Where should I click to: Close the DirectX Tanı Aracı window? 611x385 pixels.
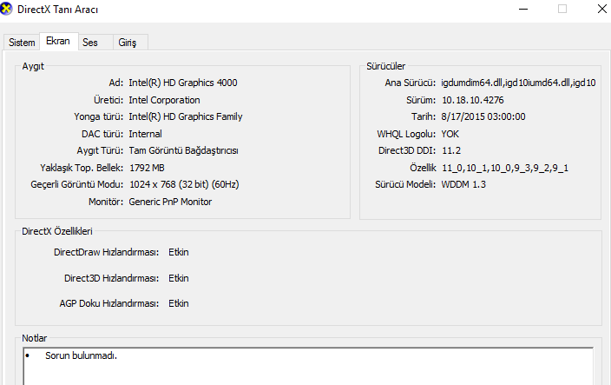click(601, 9)
